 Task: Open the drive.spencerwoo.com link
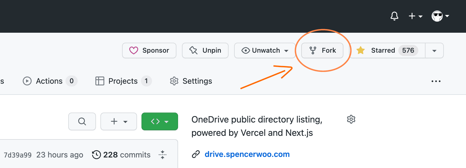point(247,154)
